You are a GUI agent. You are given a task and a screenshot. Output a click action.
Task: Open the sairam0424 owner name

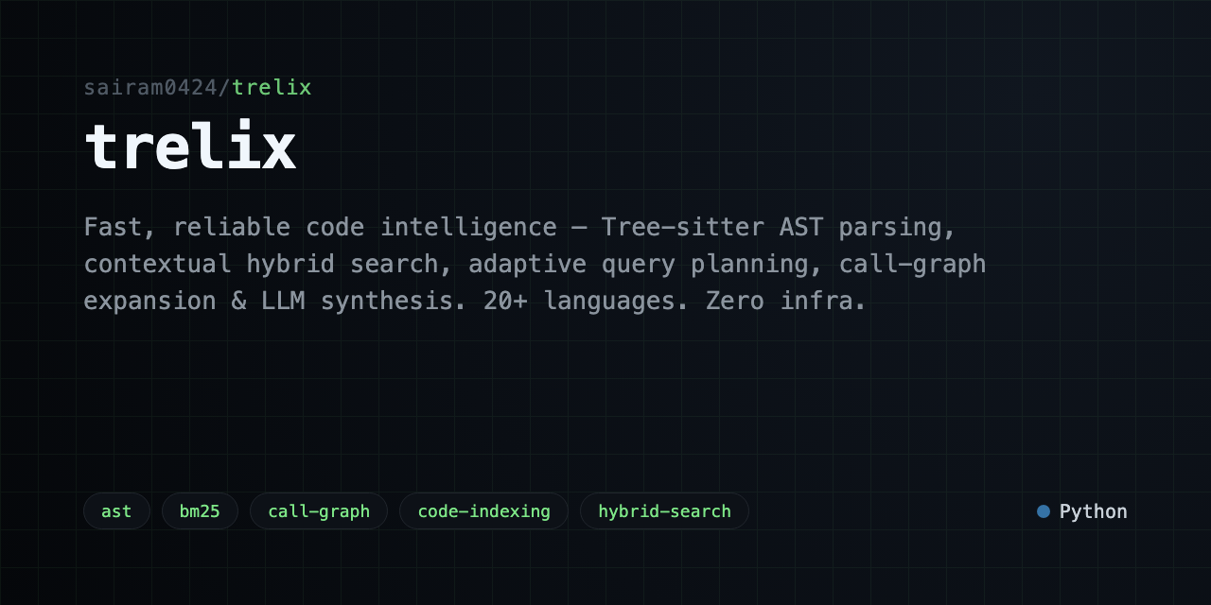click(150, 88)
